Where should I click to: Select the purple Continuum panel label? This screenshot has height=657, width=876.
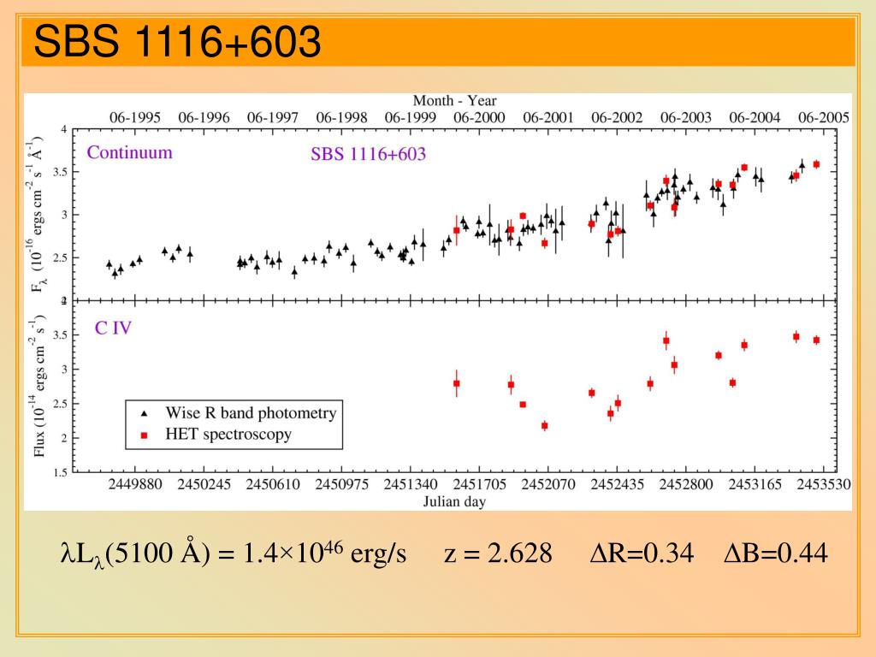coord(130,152)
